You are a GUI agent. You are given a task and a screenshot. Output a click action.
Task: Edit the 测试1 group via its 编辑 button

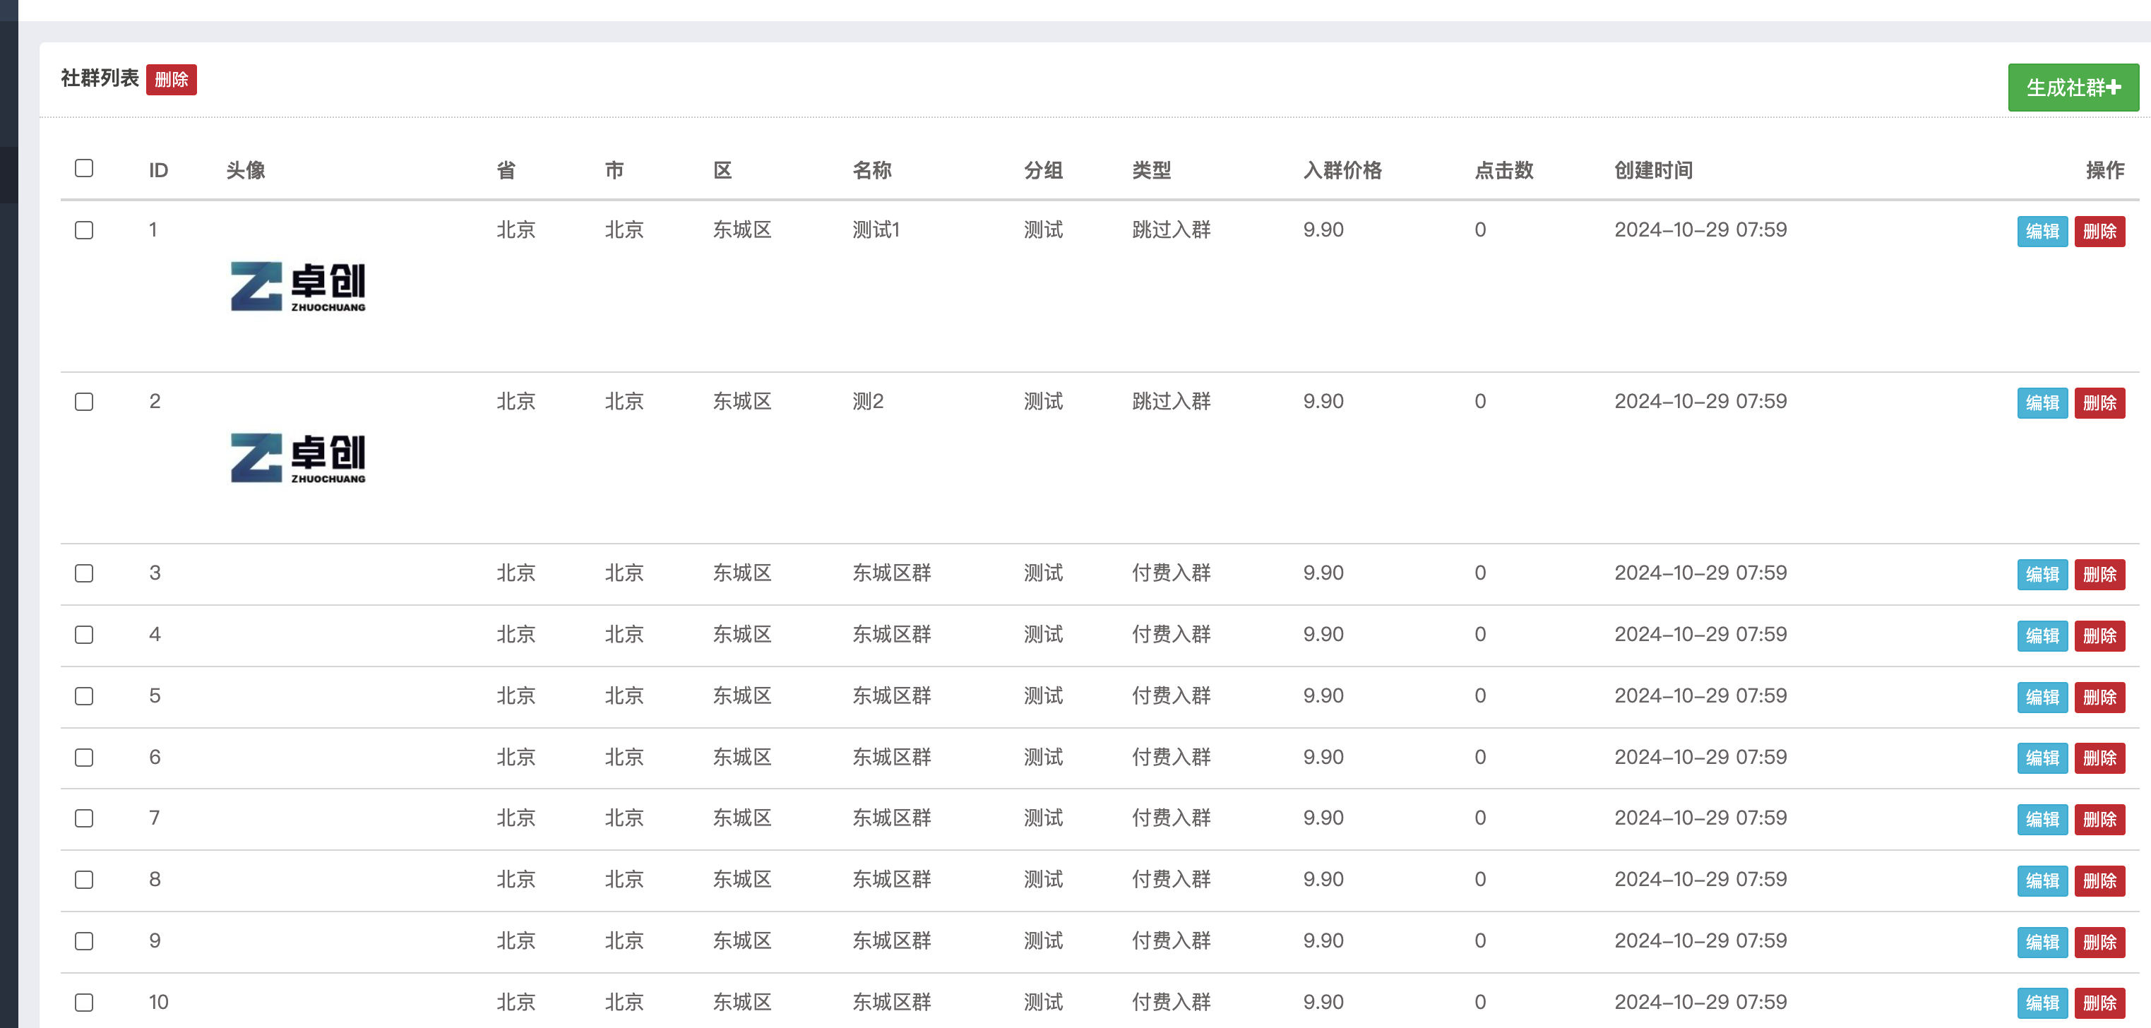click(2042, 232)
